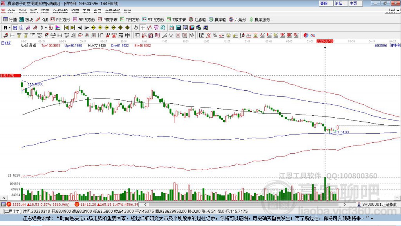Screen dimensions: 401x226
Task: Click the yin-yang icon
Action: [305, 35]
